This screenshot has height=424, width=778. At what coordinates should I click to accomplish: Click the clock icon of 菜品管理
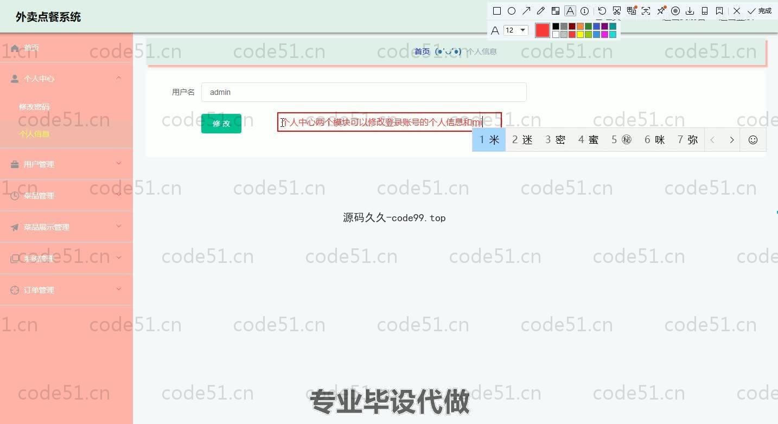pos(15,196)
